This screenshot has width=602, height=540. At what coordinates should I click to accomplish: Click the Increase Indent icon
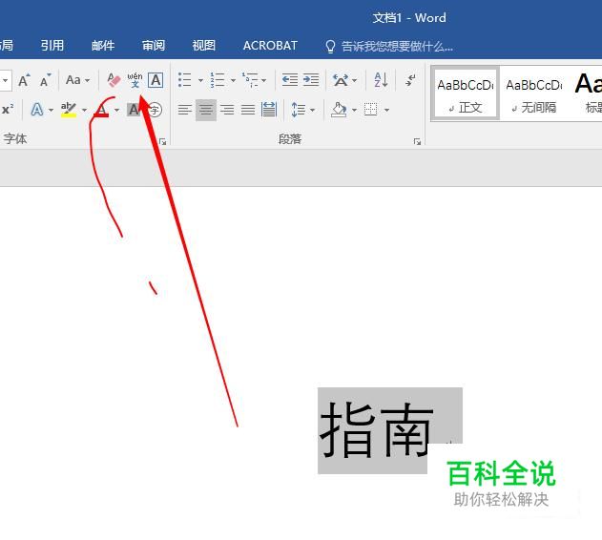click(x=311, y=80)
